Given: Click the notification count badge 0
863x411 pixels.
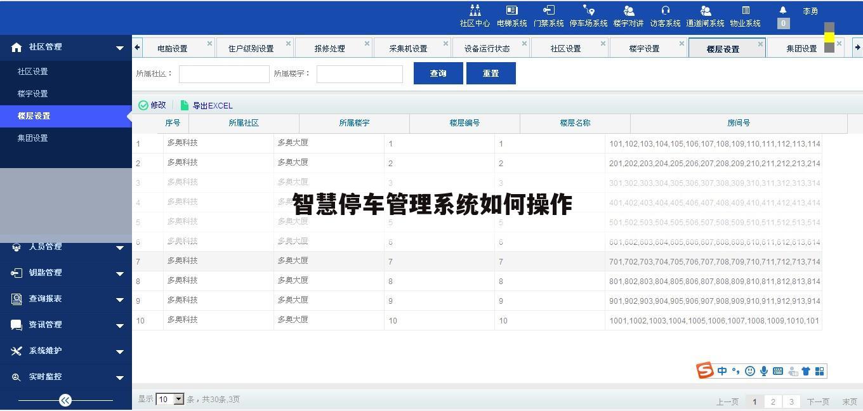Looking at the screenshot, I should [x=783, y=23].
